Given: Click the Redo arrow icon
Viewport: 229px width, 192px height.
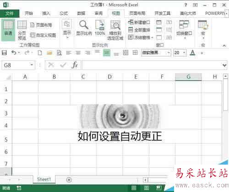Looking at the screenshot, I should pos(27,53).
